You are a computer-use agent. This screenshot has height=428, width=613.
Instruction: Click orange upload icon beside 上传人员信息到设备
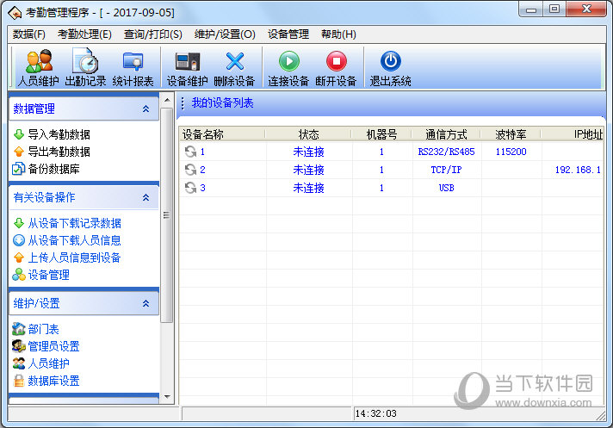point(19,257)
